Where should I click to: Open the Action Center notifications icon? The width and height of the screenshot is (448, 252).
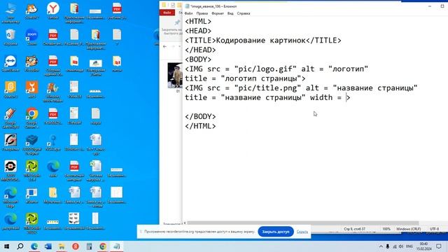pos(439,246)
